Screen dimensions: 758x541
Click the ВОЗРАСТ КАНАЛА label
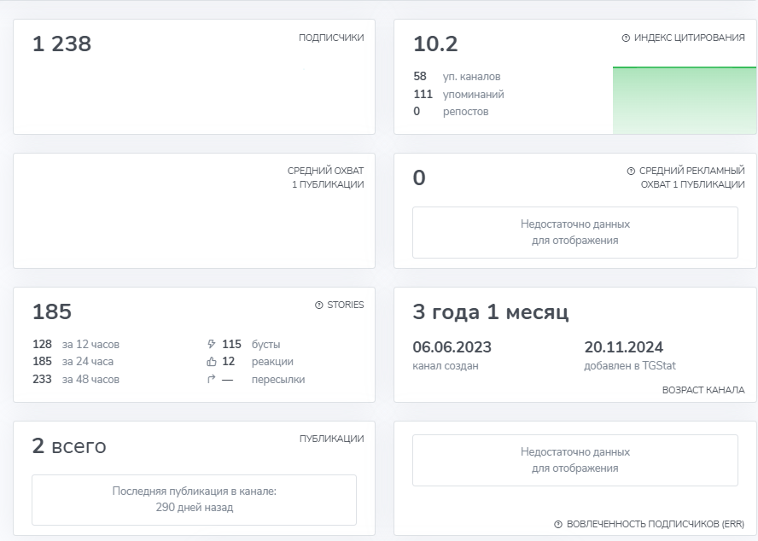click(703, 390)
